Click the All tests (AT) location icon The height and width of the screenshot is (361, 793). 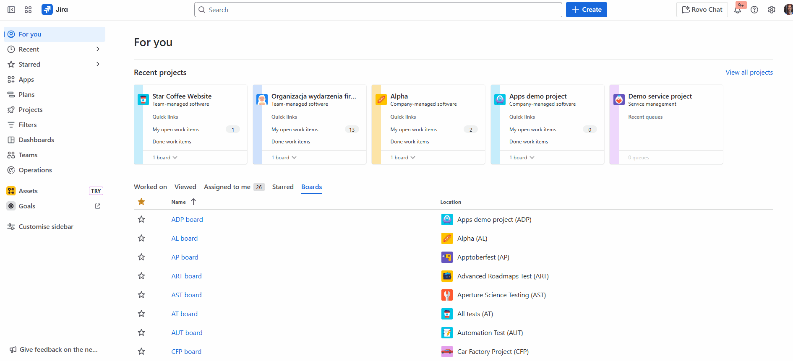coord(447,314)
